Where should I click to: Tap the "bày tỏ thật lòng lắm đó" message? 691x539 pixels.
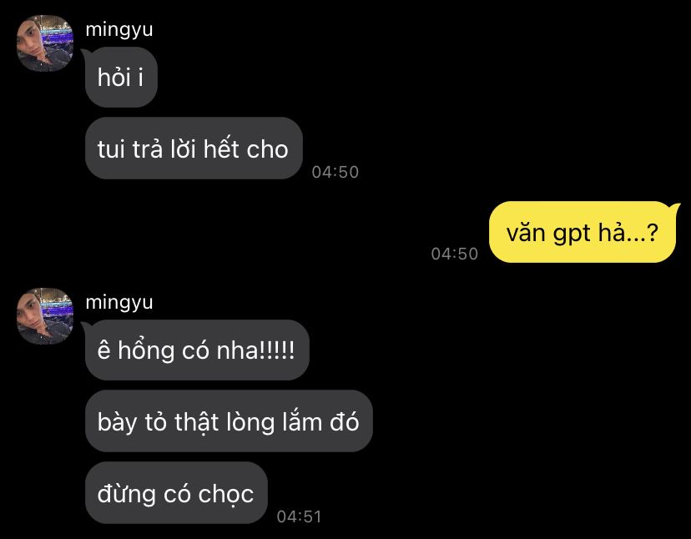tap(229, 421)
